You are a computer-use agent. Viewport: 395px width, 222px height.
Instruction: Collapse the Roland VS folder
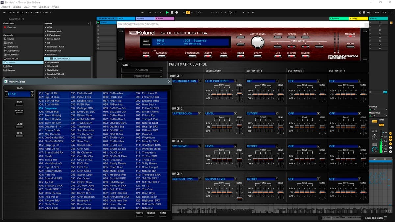pyautogui.click(x=45, y=55)
